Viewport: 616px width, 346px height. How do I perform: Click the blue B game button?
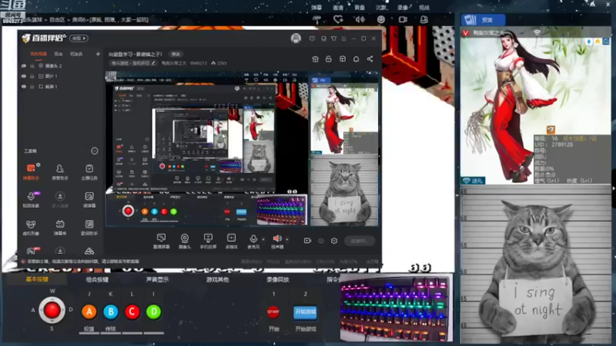[111, 311]
